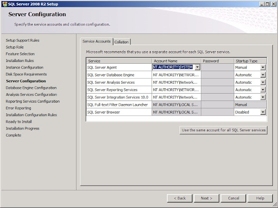
Task: Click Analysis Services Configuration step
Action: click(x=31, y=94)
